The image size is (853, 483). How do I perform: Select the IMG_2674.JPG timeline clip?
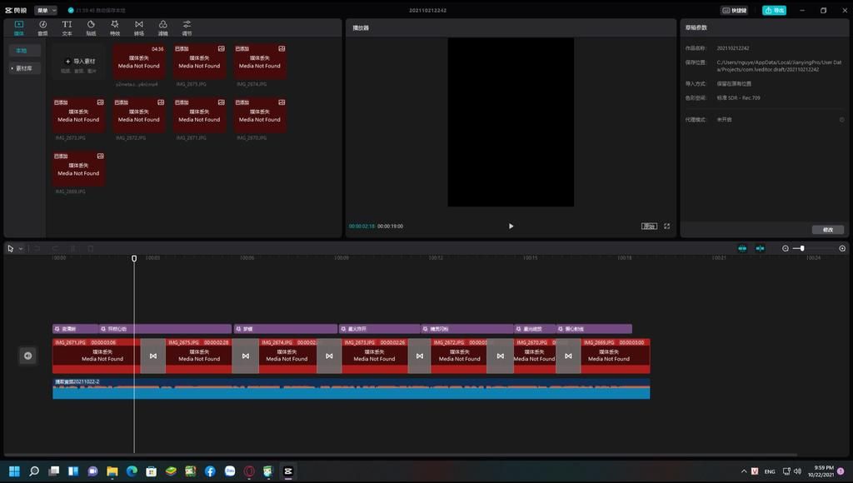point(287,356)
